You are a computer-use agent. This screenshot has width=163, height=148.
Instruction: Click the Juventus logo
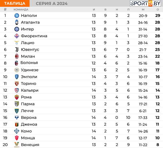(17, 49)
